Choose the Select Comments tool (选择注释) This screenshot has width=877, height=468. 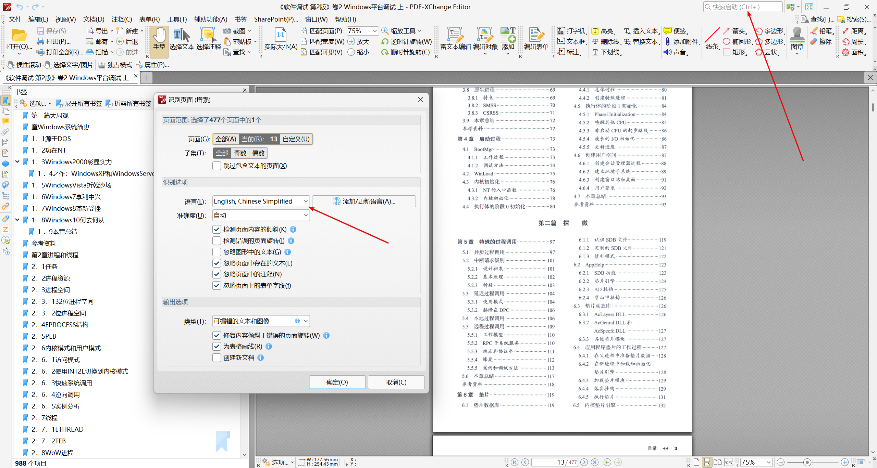pos(208,39)
